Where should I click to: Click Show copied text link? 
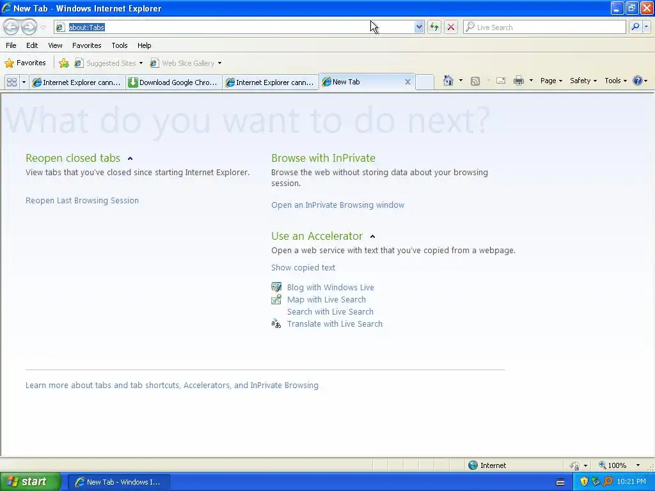(303, 268)
